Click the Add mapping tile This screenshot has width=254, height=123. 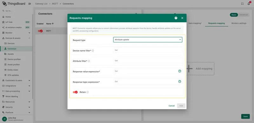(x=201, y=68)
